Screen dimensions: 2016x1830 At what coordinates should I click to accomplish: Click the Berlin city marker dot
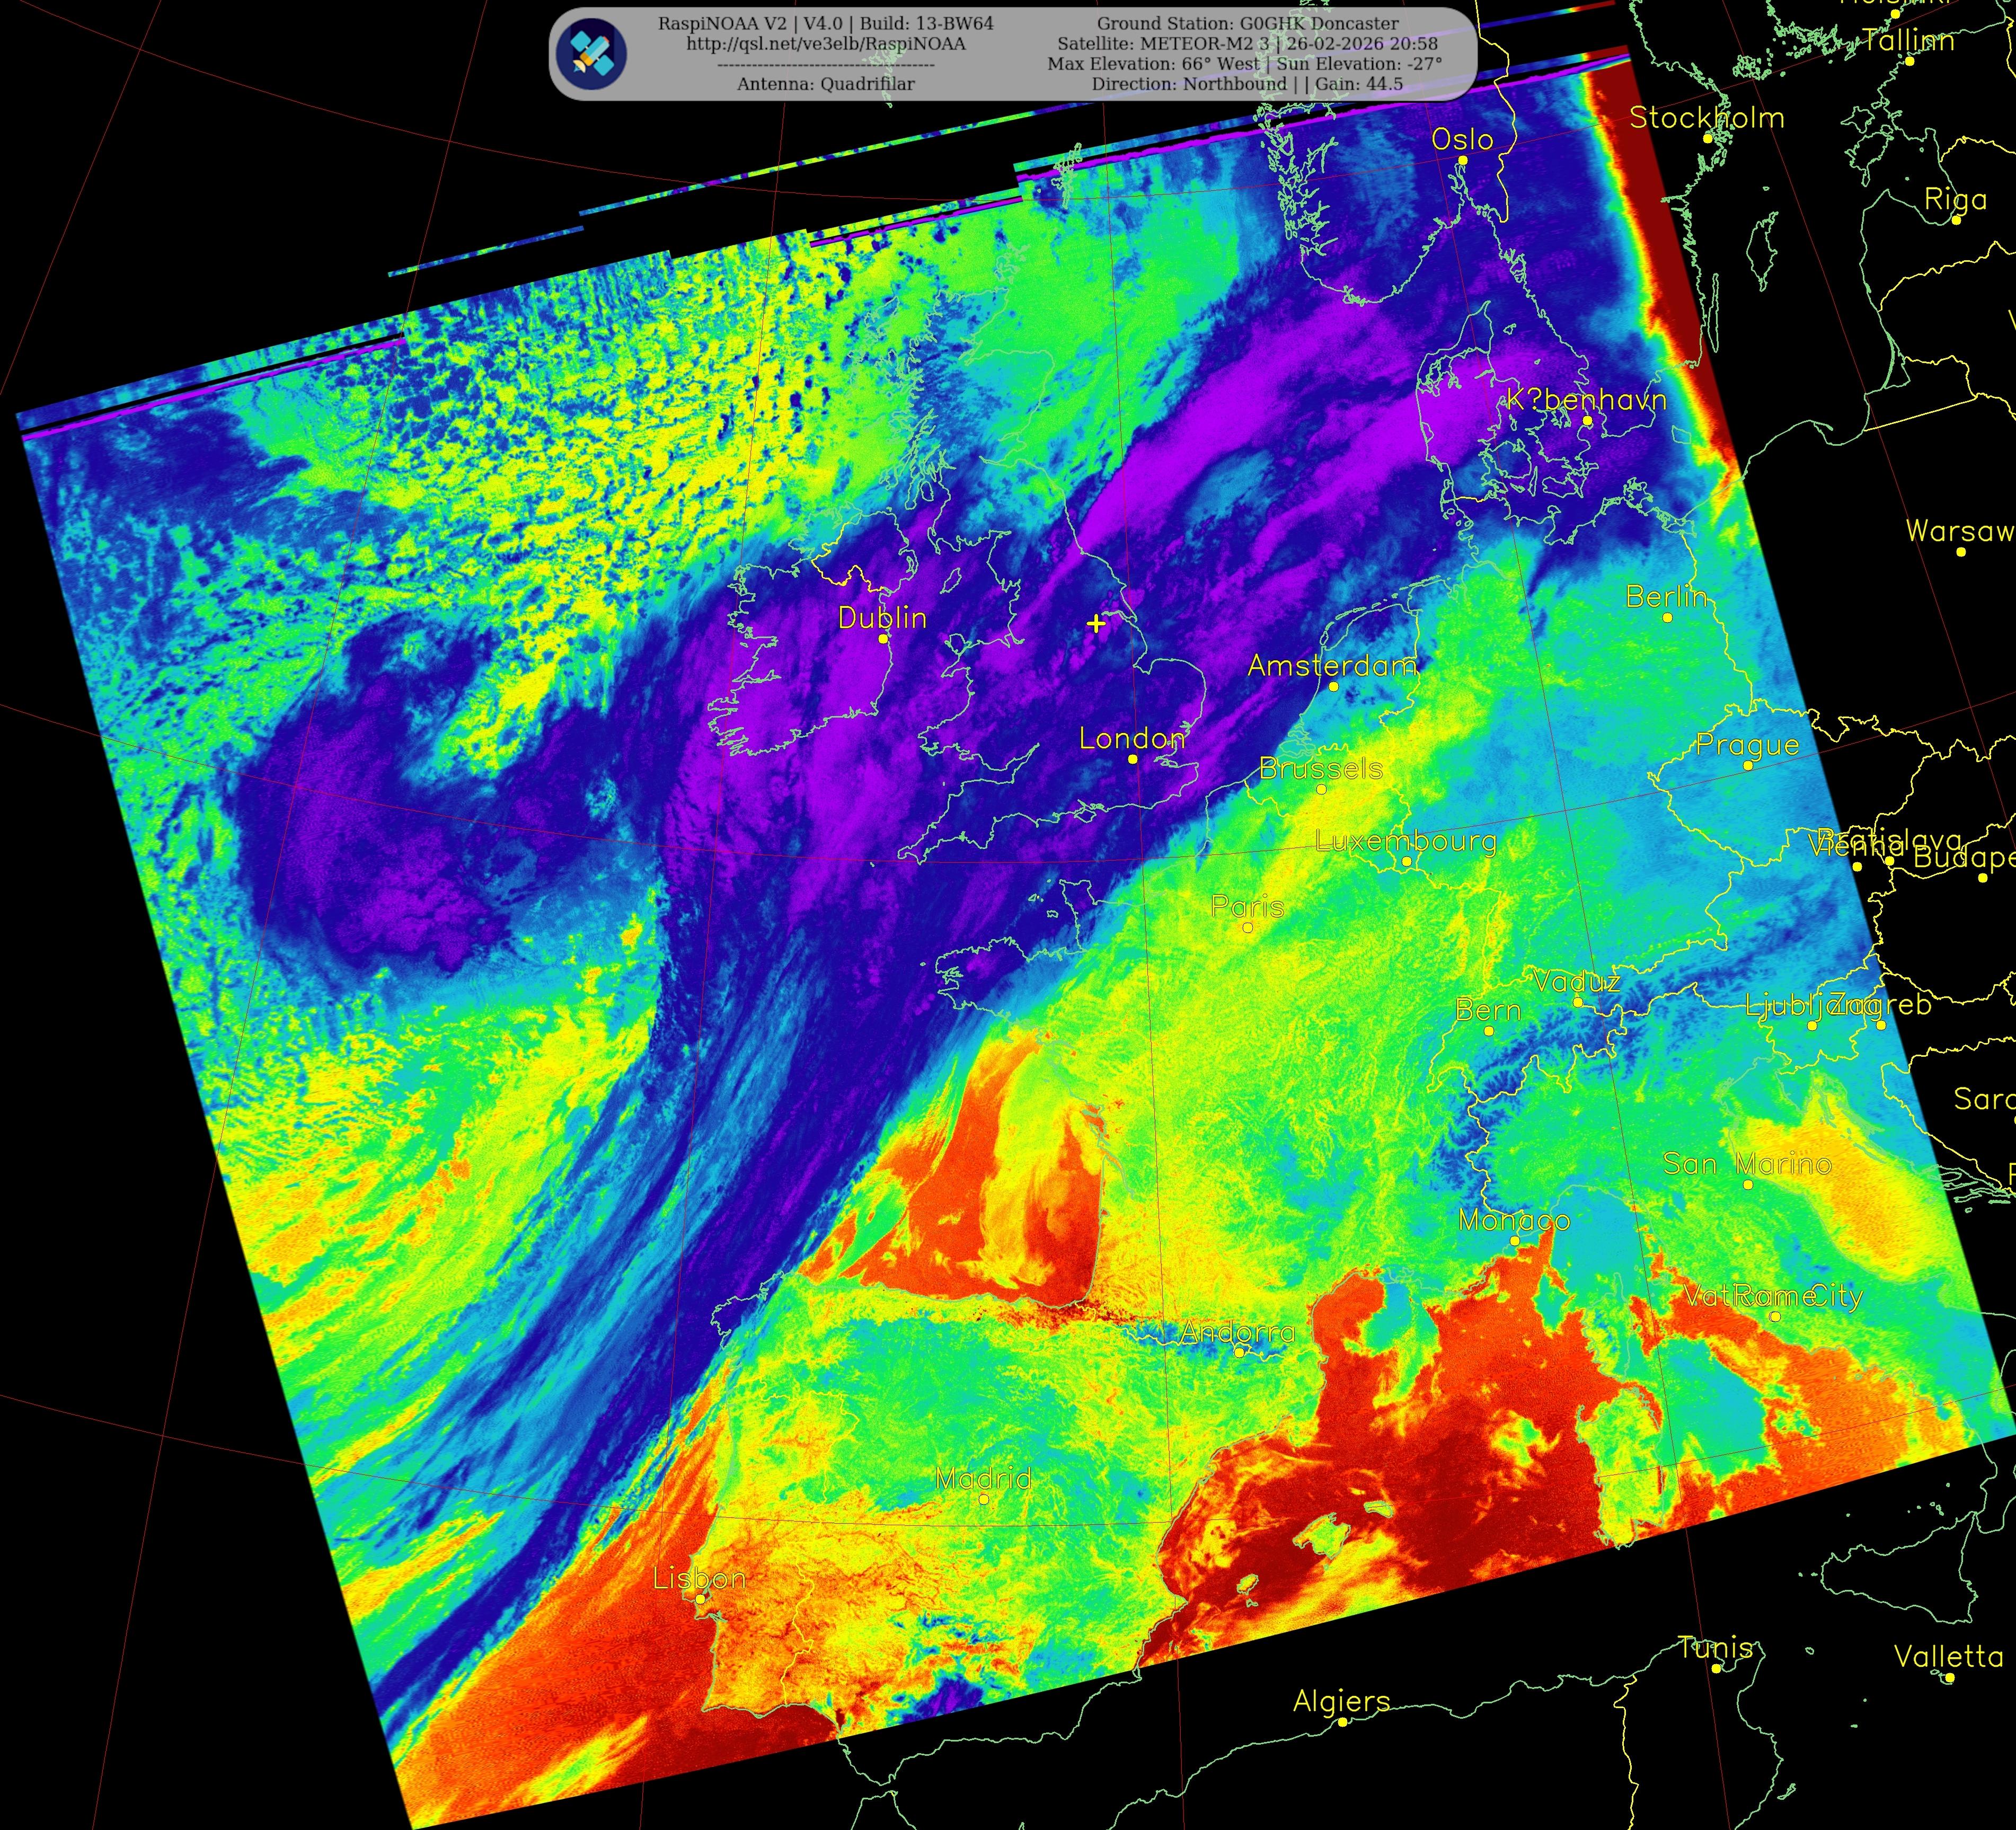pyautogui.click(x=1667, y=618)
